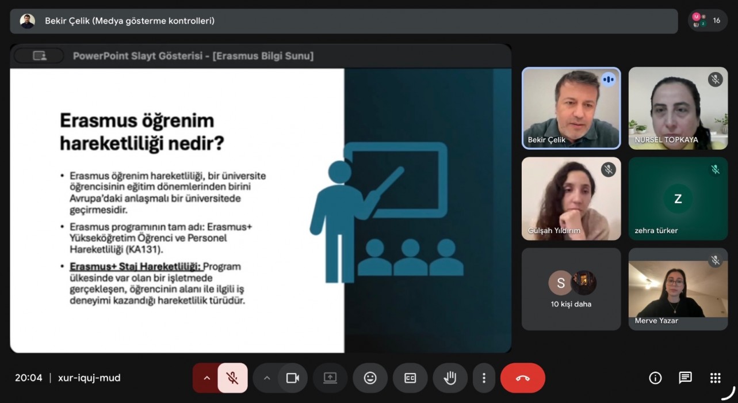
Task: Open the activities grid icon
Action: [x=715, y=378]
